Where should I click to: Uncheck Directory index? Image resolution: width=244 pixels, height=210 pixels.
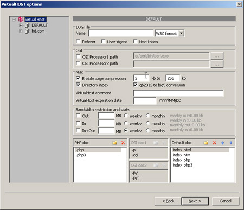pos(78,85)
